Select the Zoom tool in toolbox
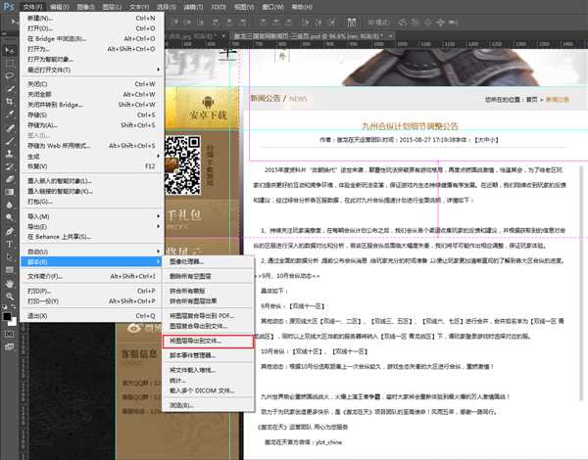The height and width of the screenshot is (460, 588). pyautogui.click(x=10, y=297)
